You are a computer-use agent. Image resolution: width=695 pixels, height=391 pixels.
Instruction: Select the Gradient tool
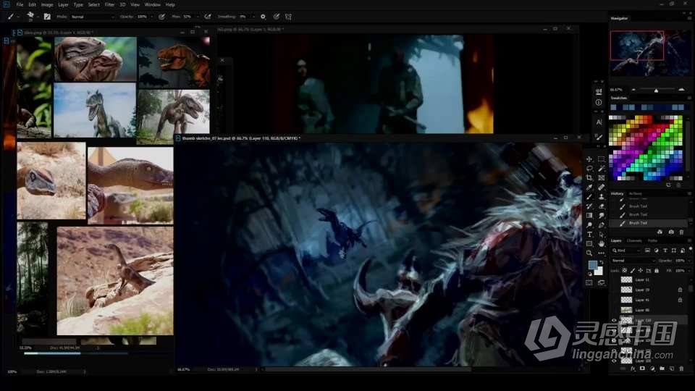(x=589, y=216)
